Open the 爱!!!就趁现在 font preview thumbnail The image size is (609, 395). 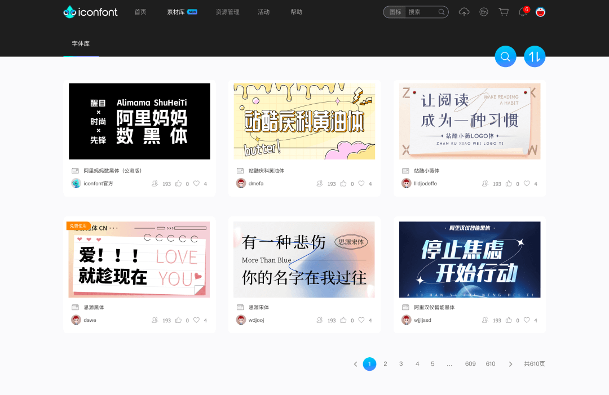click(x=139, y=259)
